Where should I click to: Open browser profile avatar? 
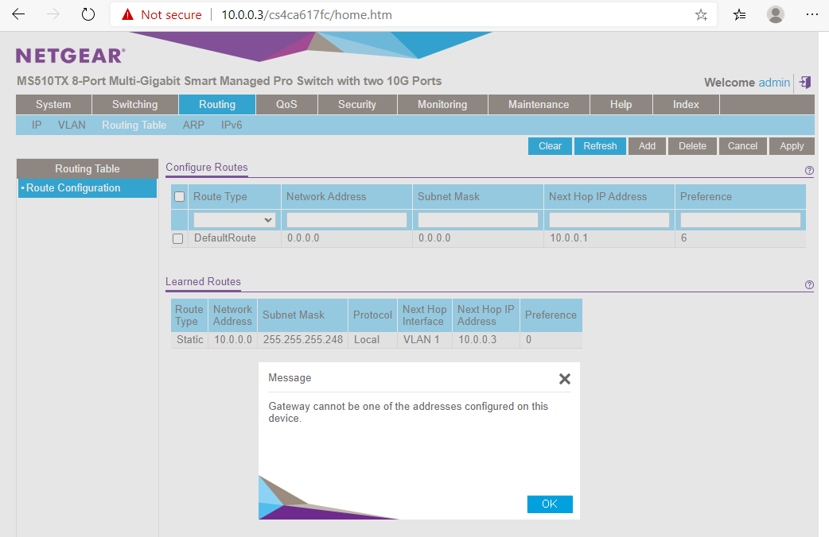(775, 15)
